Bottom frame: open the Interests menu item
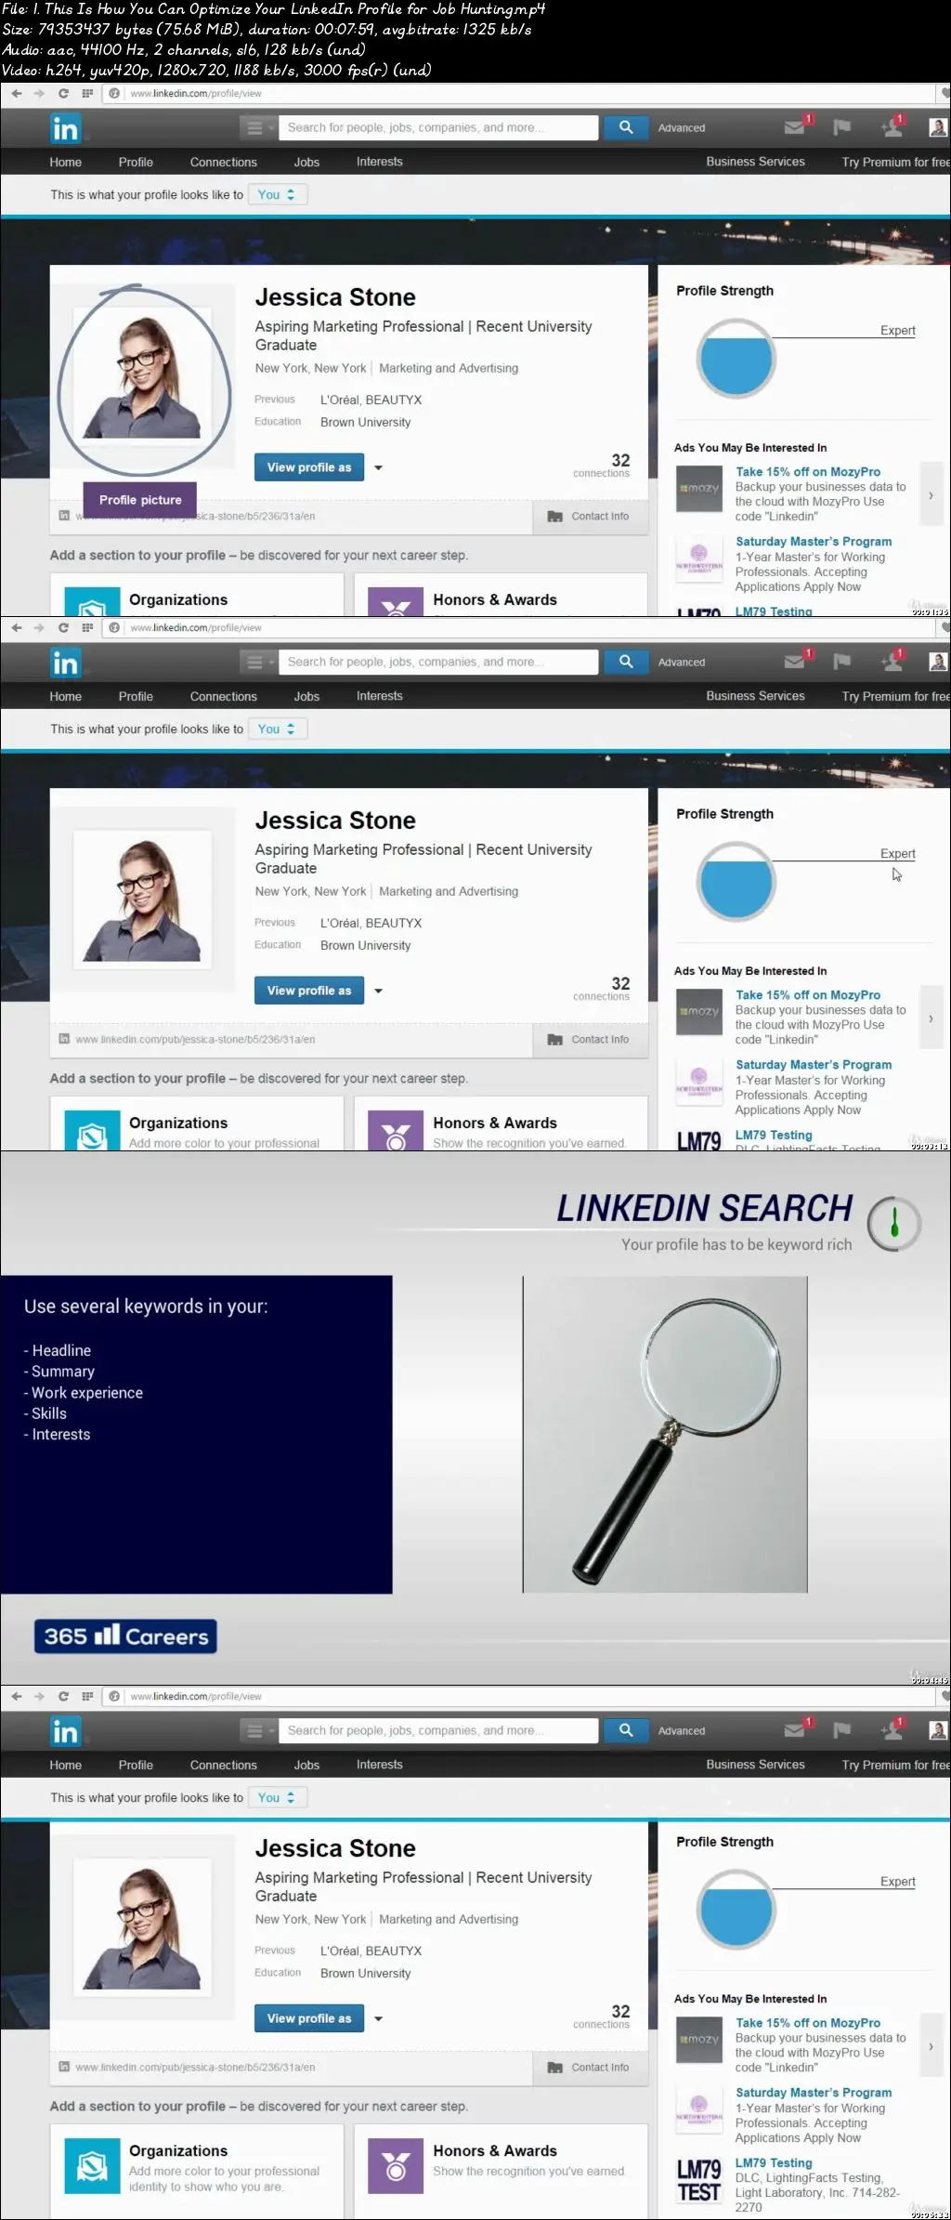 (x=380, y=1765)
